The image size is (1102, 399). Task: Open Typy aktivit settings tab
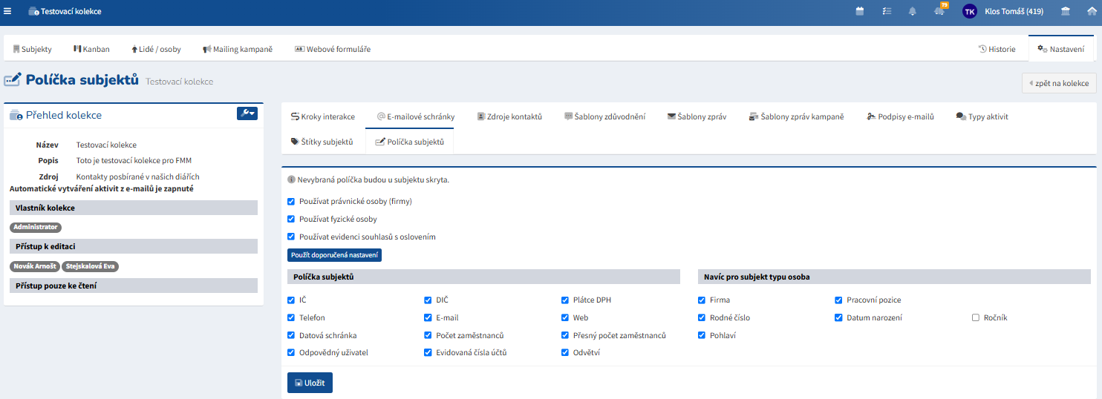click(x=982, y=116)
